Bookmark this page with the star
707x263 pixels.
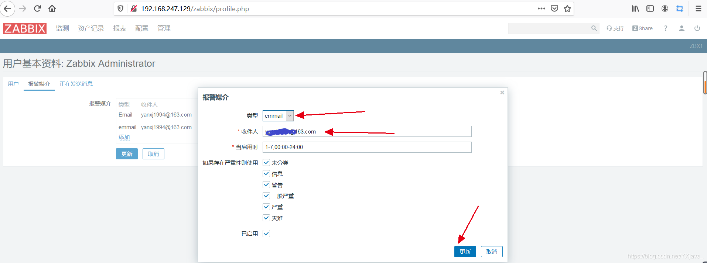pos(567,8)
